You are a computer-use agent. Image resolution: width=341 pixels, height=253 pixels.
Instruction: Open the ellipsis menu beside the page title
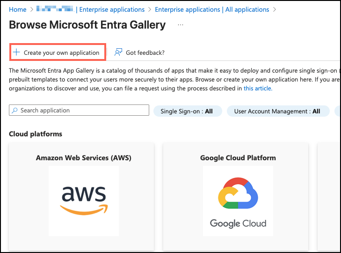pos(181,25)
